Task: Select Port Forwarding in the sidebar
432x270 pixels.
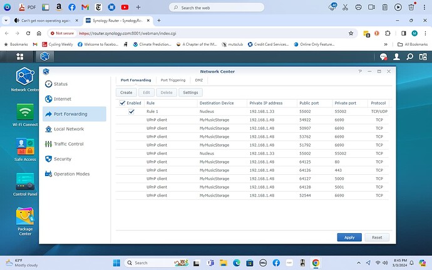Action: (74, 114)
